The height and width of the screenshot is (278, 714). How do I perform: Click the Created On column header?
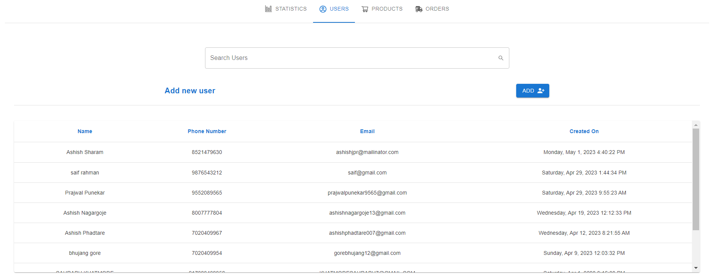[x=584, y=131]
